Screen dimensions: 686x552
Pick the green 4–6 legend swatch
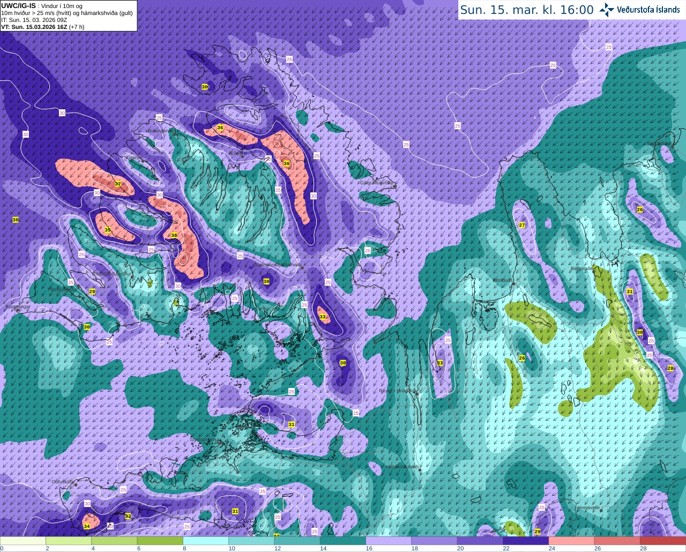click(x=114, y=541)
